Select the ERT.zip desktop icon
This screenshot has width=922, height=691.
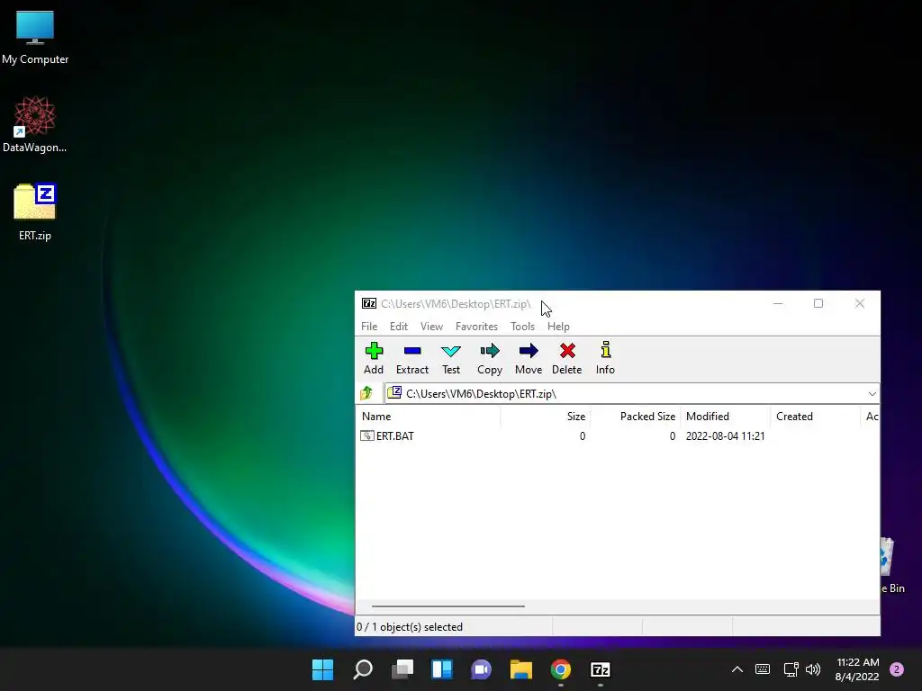[x=35, y=212]
